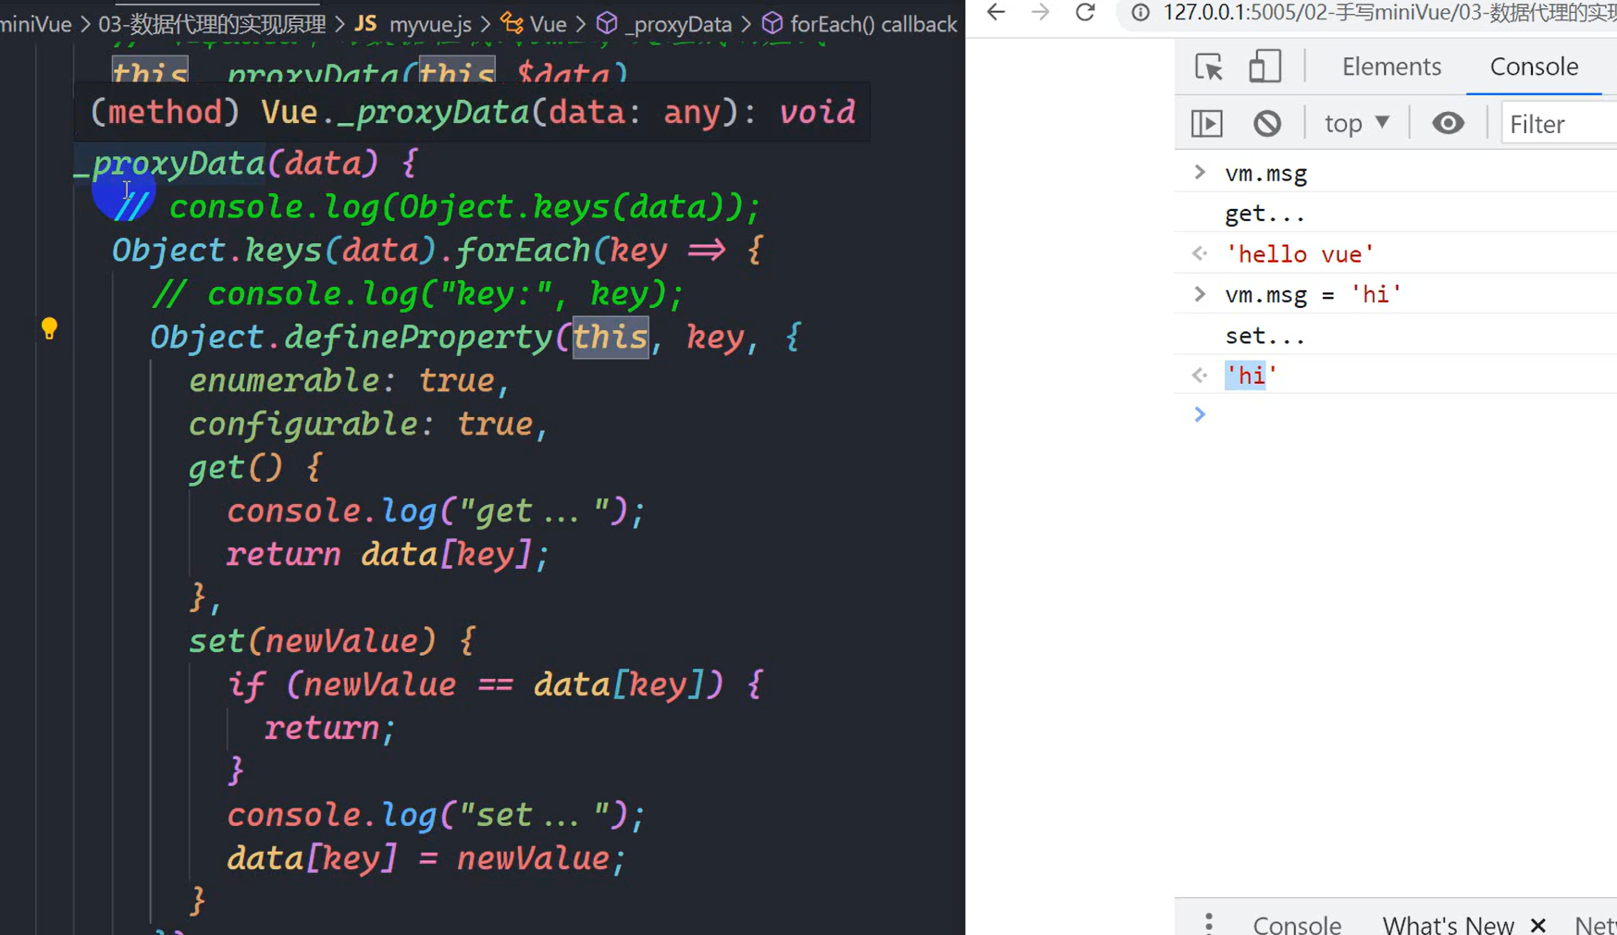
Task: Click the console.log("get ... ") line
Action: click(436, 511)
